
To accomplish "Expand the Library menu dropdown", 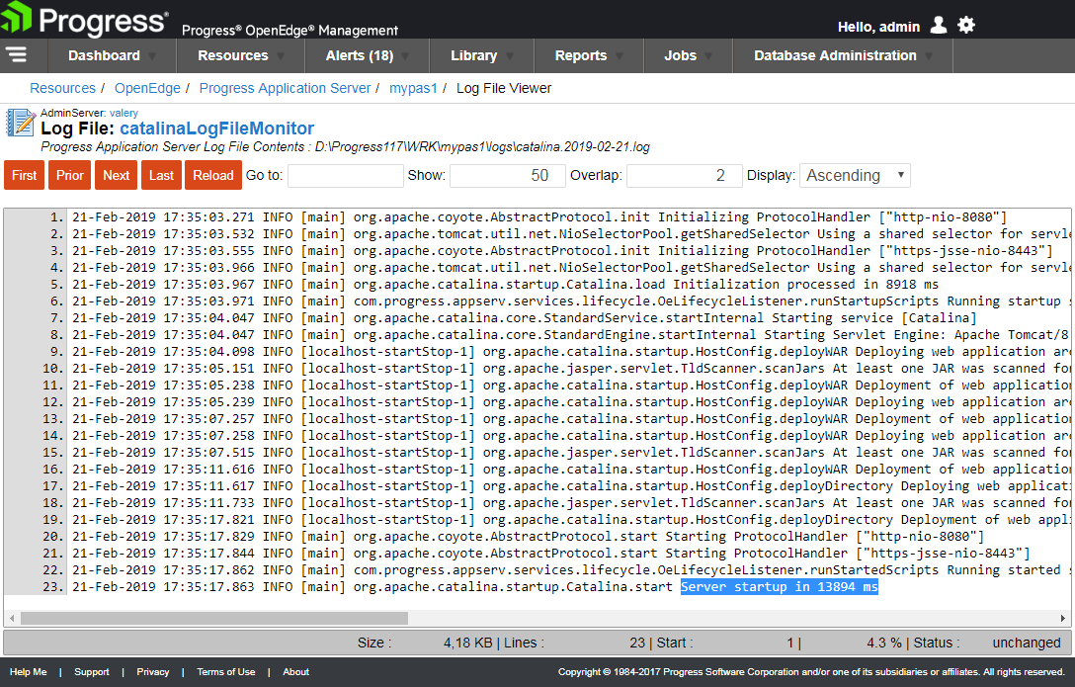I will (x=481, y=55).
